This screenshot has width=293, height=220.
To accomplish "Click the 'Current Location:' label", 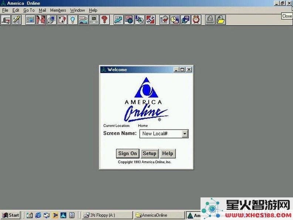I will pyautogui.click(x=117, y=126).
